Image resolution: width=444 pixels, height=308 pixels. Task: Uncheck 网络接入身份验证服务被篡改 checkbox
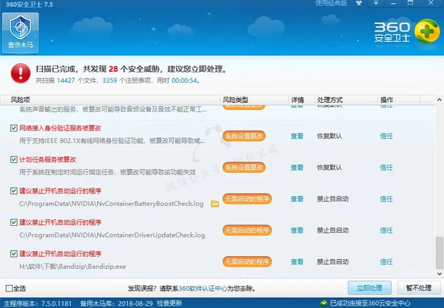point(14,128)
